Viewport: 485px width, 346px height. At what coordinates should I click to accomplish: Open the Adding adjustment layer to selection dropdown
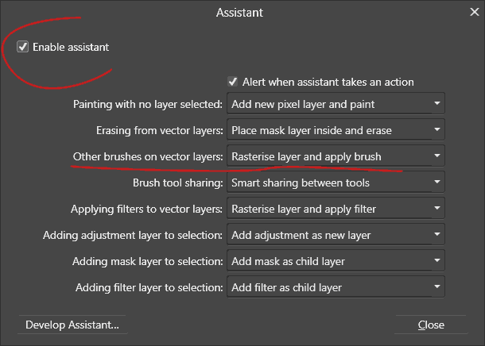pos(336,235)
